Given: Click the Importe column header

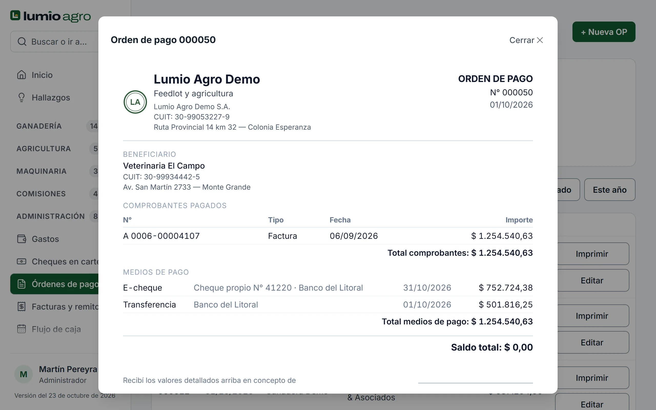Looking at the screenshot, I should [519, 220].
